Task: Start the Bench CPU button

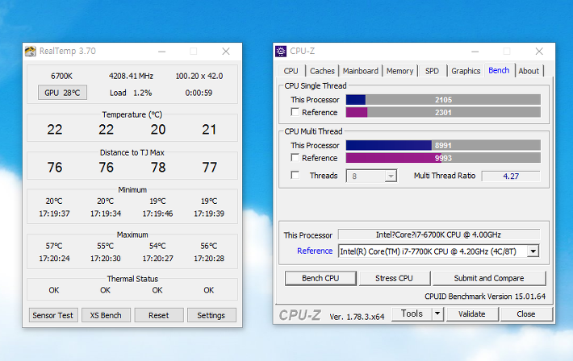Action: pos(320,278)
